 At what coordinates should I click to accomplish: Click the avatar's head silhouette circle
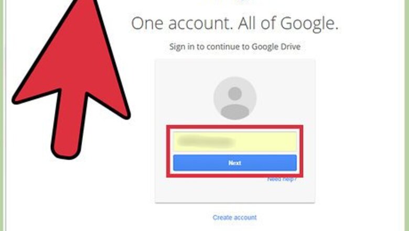point(235,93)
